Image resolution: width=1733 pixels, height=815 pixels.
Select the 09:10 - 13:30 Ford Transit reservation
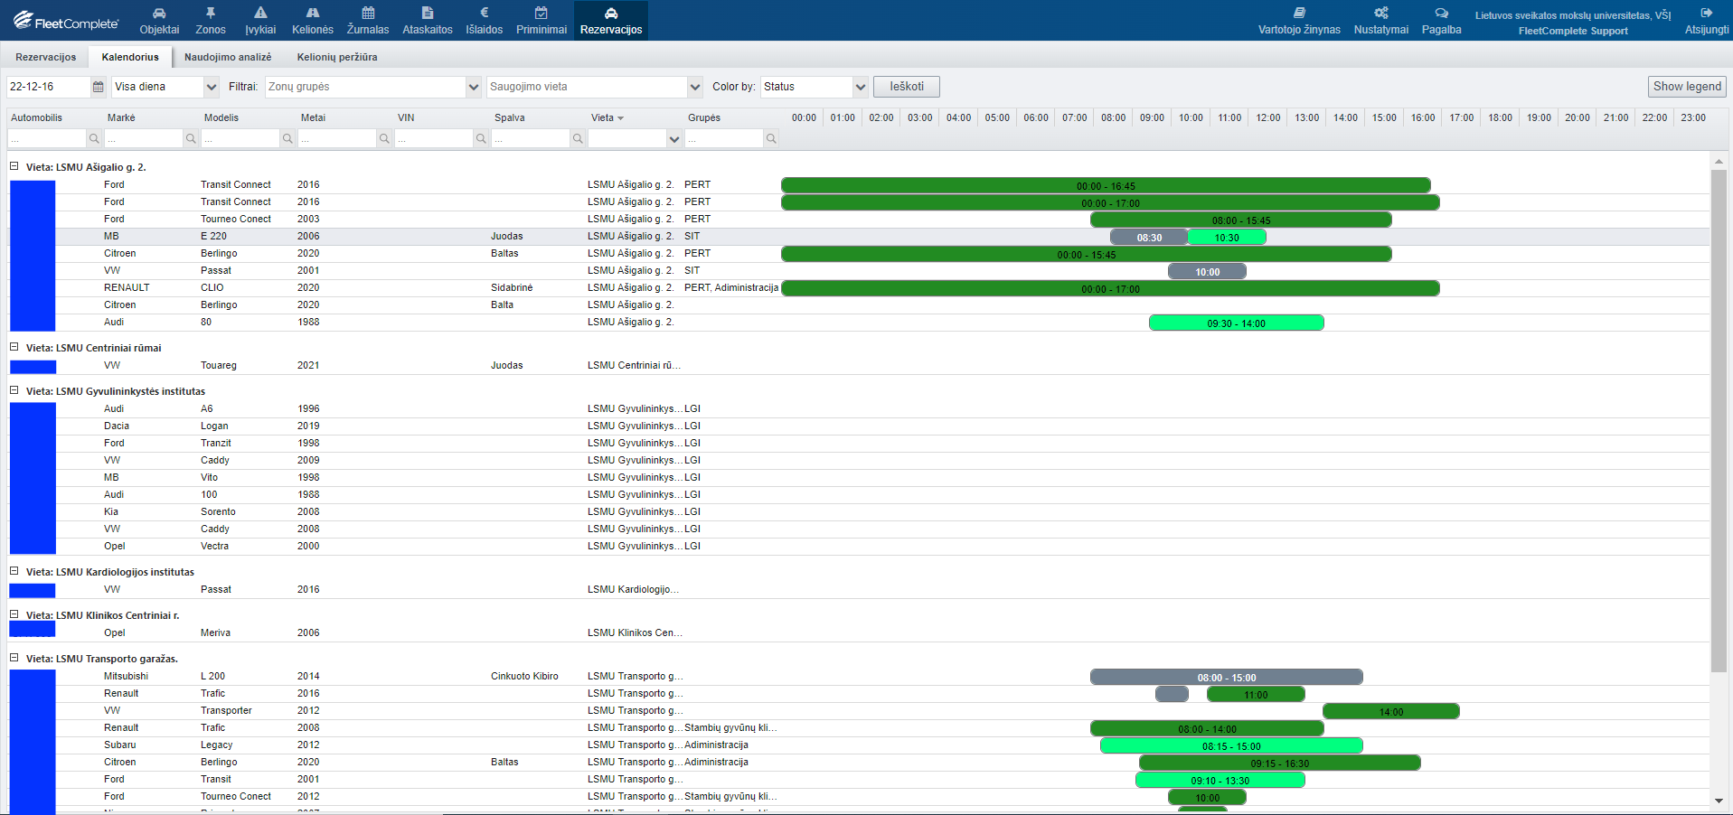click(x=1220, y=781)
